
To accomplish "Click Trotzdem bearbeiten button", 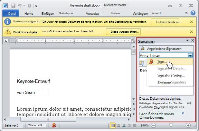I will [x=165, y=22].
